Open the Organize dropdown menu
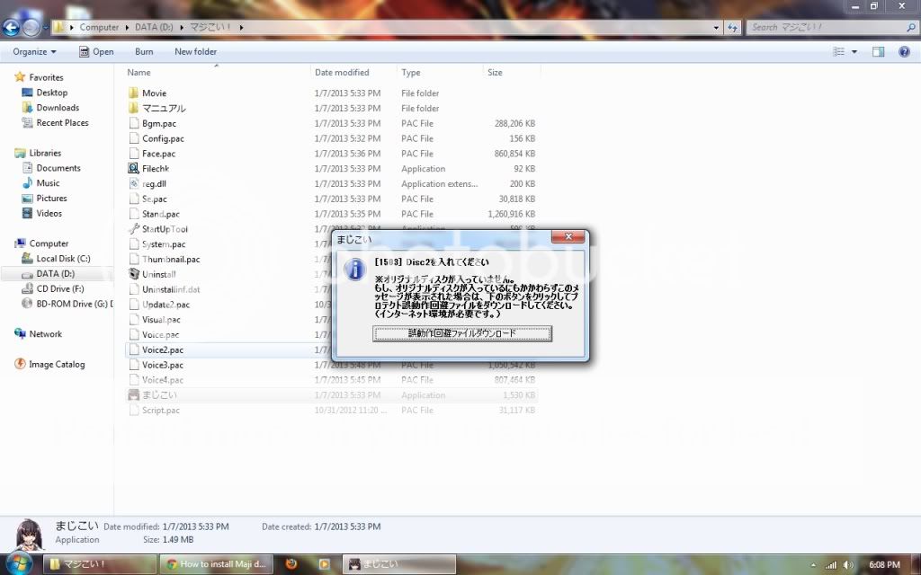 (33, 52)
